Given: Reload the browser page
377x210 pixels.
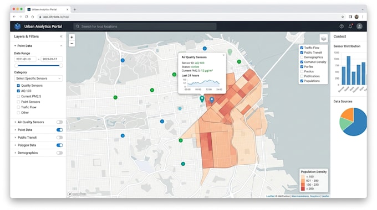Looking at the screenshot, I should [x=27, y=17].
